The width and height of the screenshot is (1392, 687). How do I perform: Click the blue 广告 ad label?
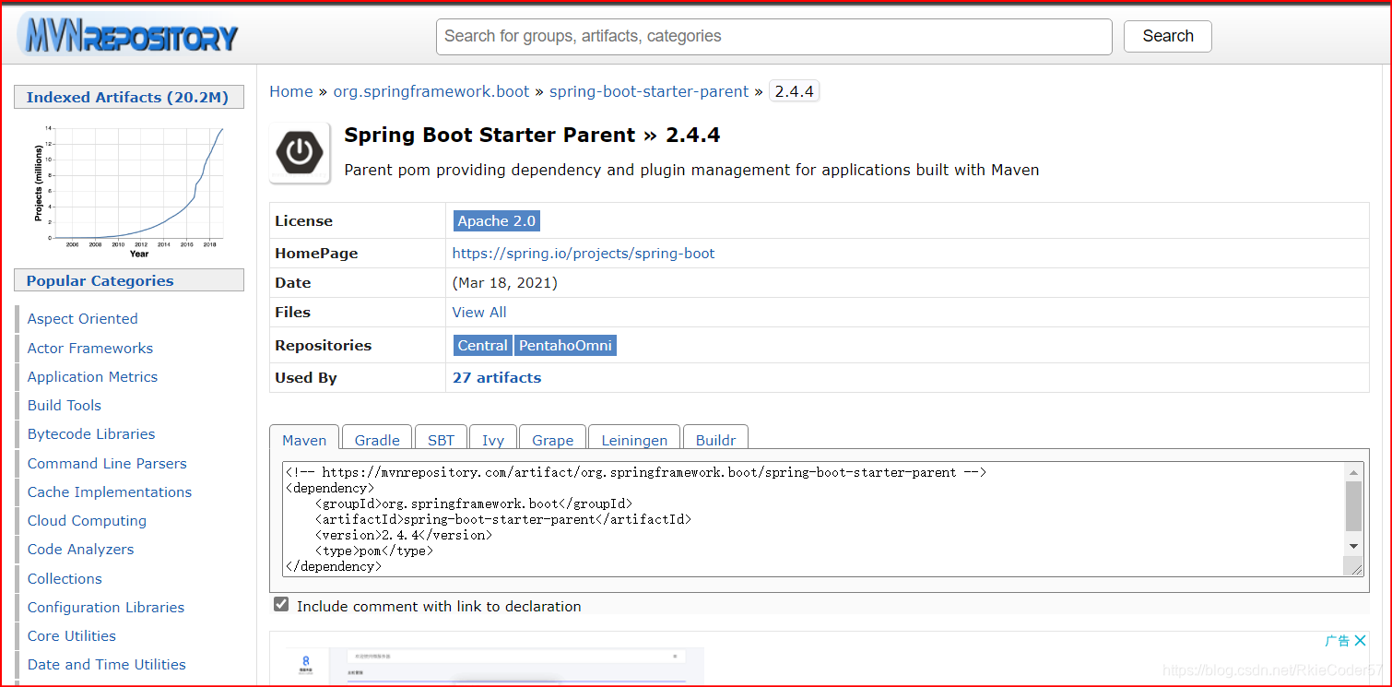tap(1337, 641)
